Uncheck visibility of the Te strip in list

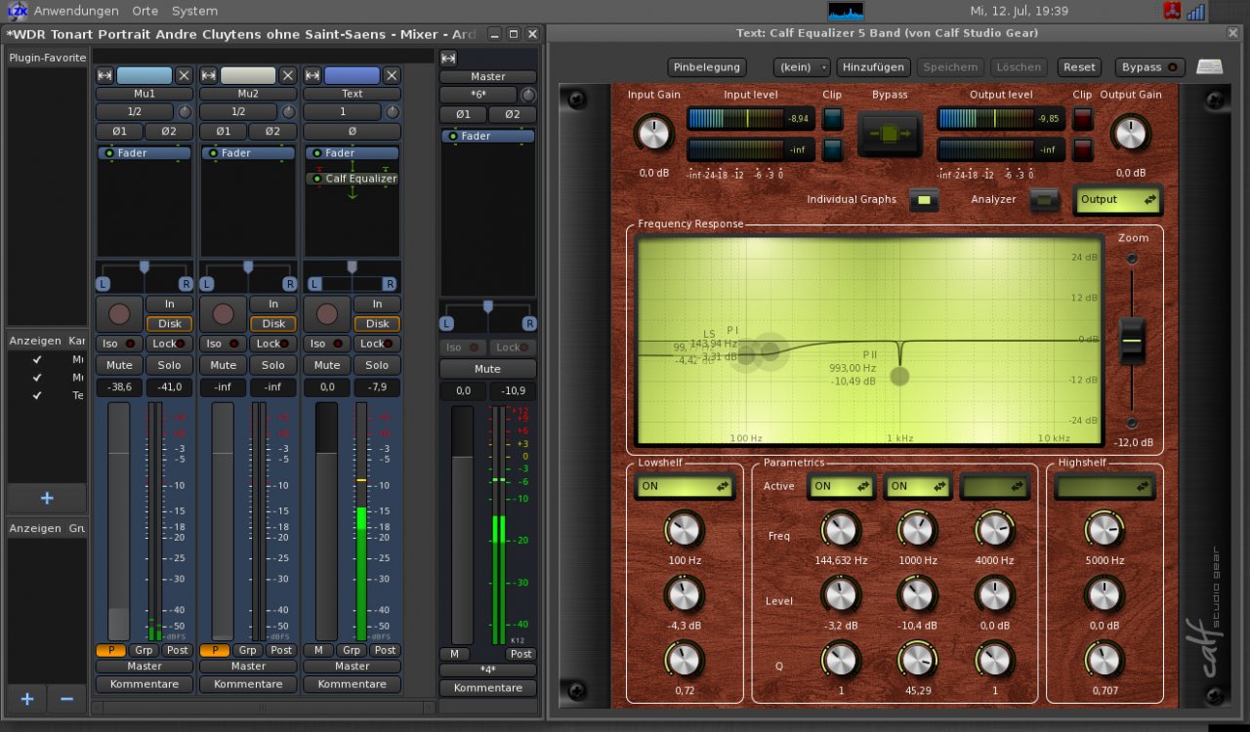(37, 395)
